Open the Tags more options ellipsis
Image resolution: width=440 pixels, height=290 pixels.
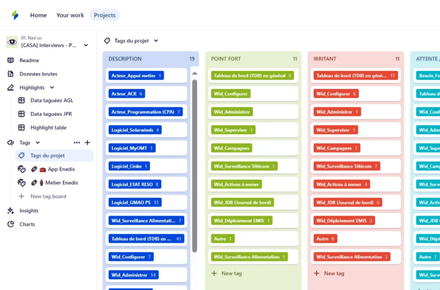point(77,143)
